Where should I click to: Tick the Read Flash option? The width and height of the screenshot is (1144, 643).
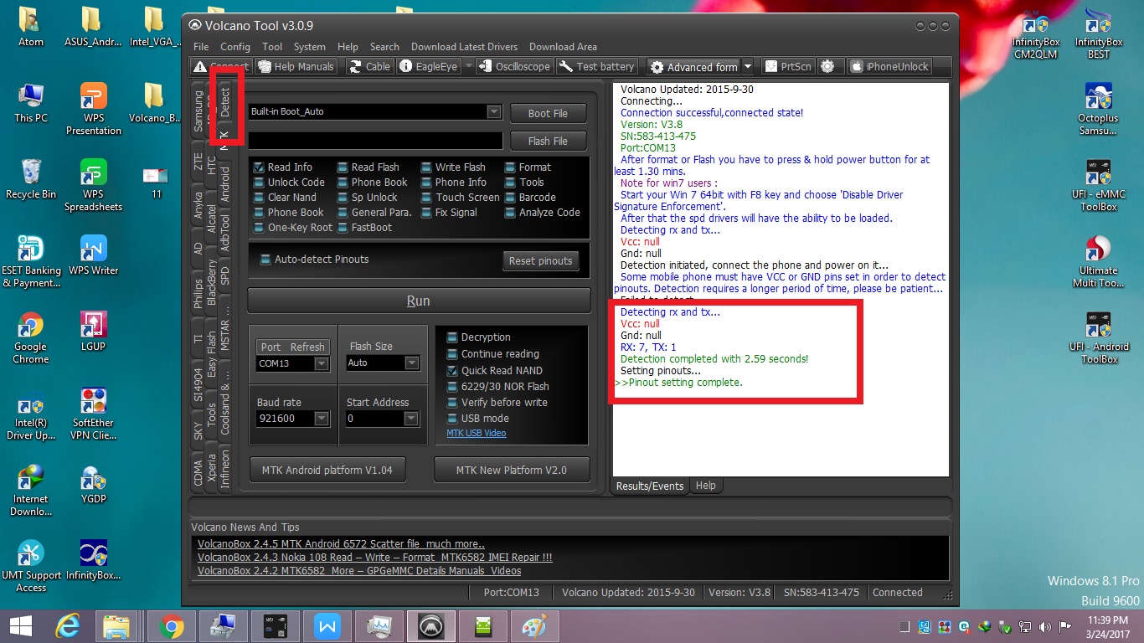pyautogui.click(x=343, y=167)
